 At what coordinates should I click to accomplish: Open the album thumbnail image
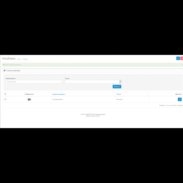pos(29,99)
